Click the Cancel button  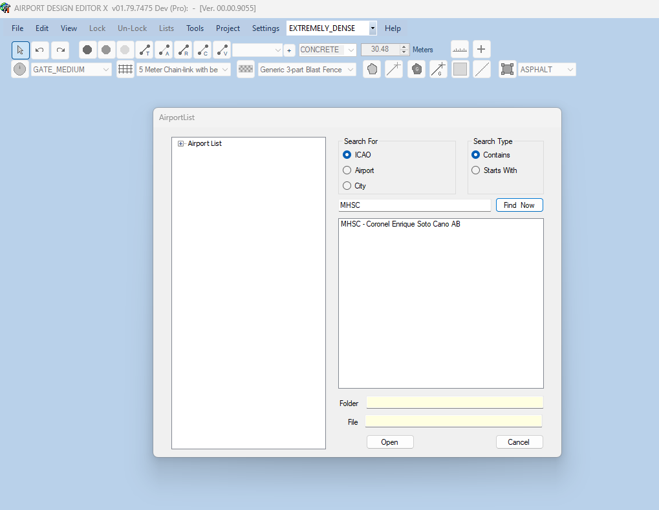pyautogui.click(x=519, y=442)
